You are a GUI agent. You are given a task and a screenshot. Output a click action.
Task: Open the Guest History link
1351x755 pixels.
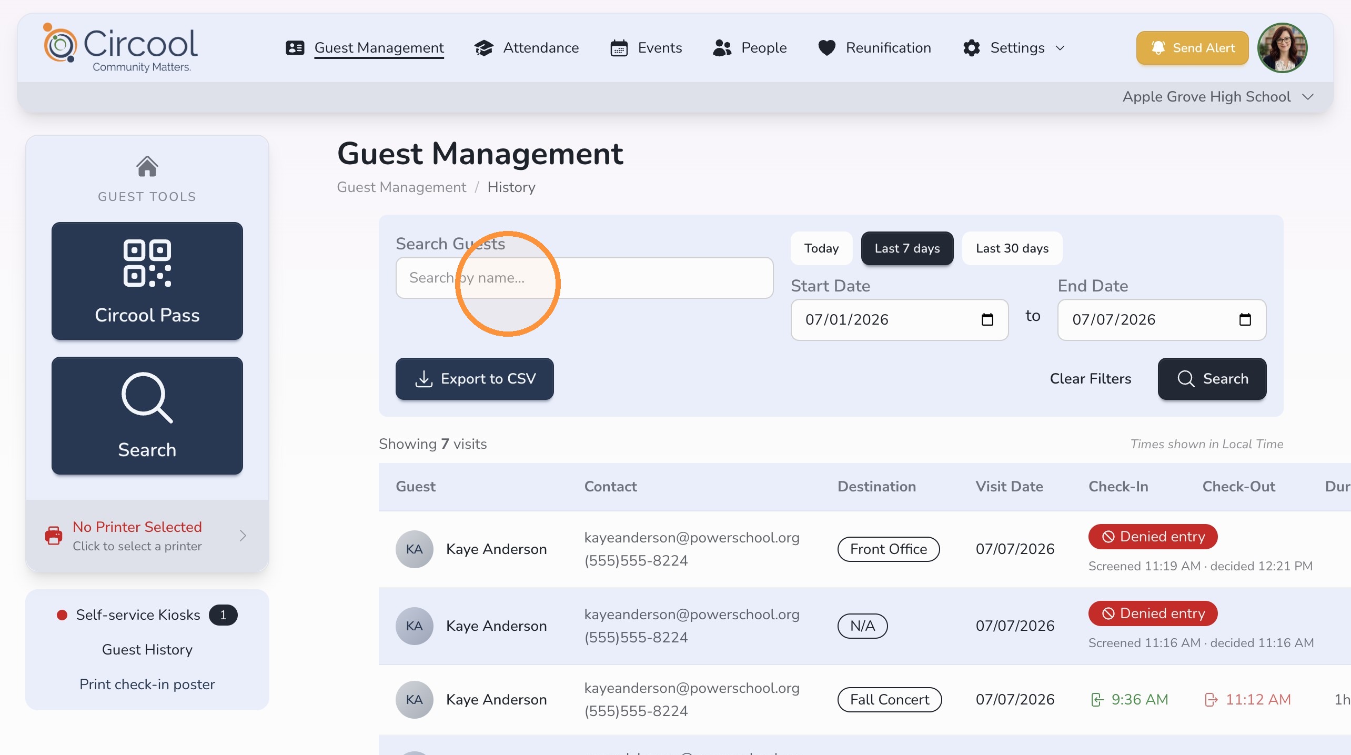point(147,650)
